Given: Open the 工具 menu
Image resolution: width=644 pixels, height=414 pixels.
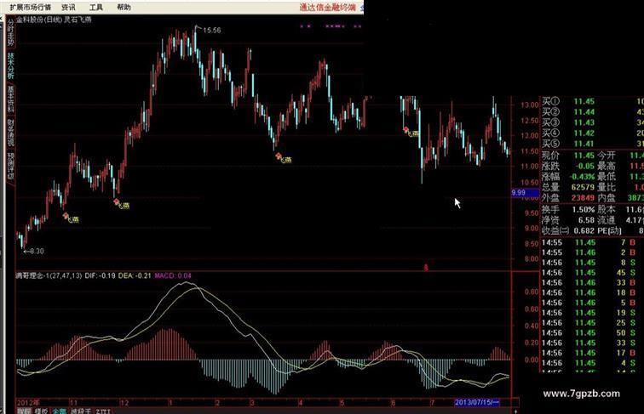Looking at the screenshot, I should click(x=96, y=7).
